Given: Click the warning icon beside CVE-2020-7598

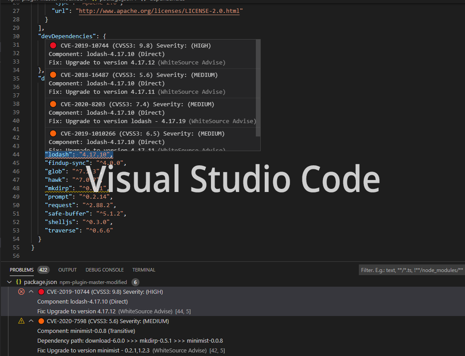Looking at the screenshot, I should coord(21,321).
